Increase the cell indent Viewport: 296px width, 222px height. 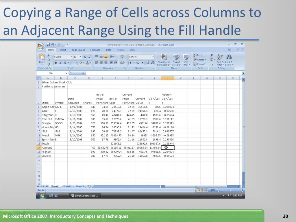116,63
